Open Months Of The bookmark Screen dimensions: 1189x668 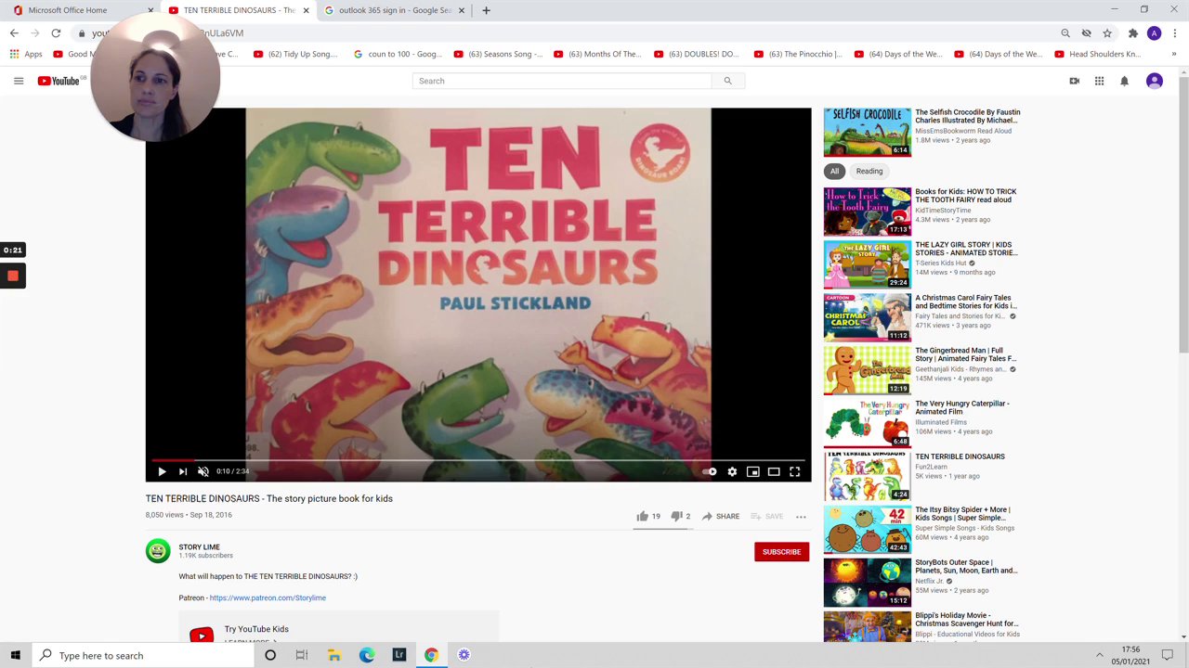click(x=597, y=54)
